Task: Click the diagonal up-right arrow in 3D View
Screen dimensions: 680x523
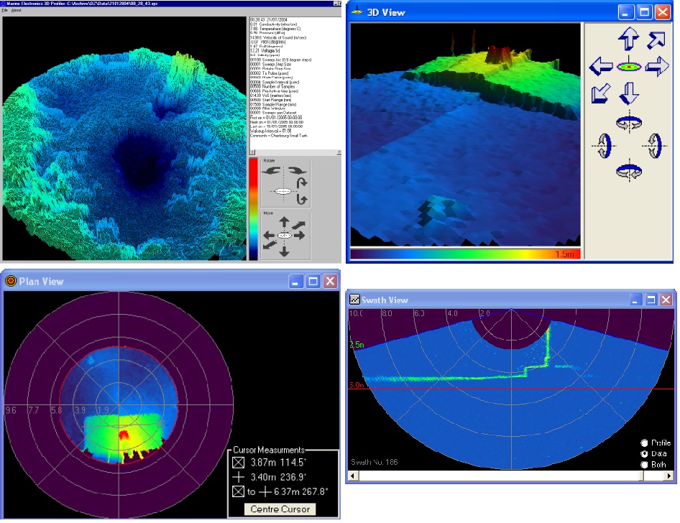Action: [x=656, y=40]
